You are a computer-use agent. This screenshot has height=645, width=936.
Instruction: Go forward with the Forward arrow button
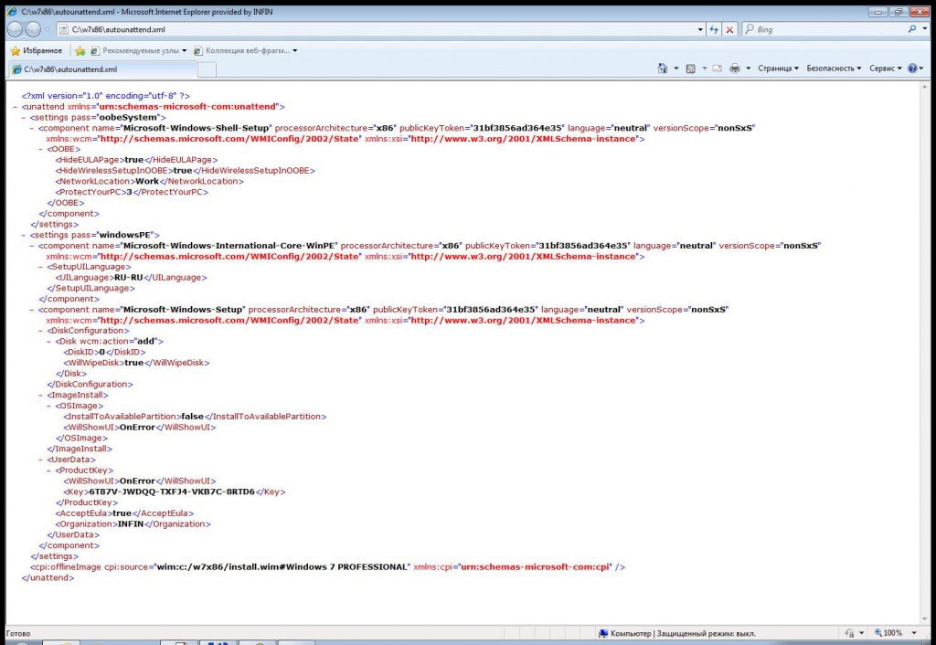tap(33, 29)
